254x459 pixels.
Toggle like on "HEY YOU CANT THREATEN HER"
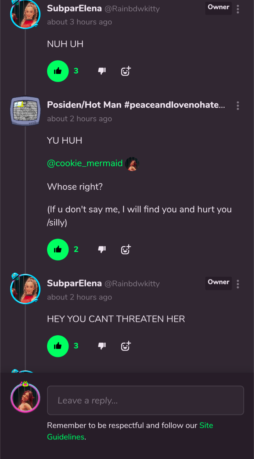point(58,346)
